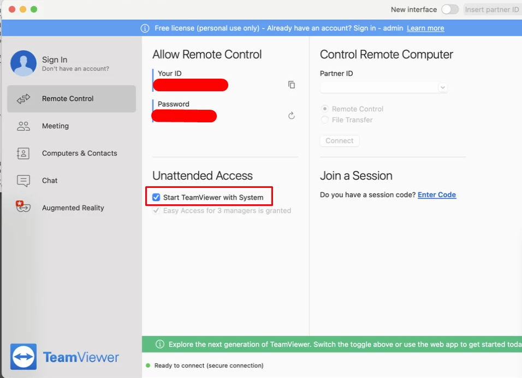
Task: Click the green ready status dot
Action: 148,365
